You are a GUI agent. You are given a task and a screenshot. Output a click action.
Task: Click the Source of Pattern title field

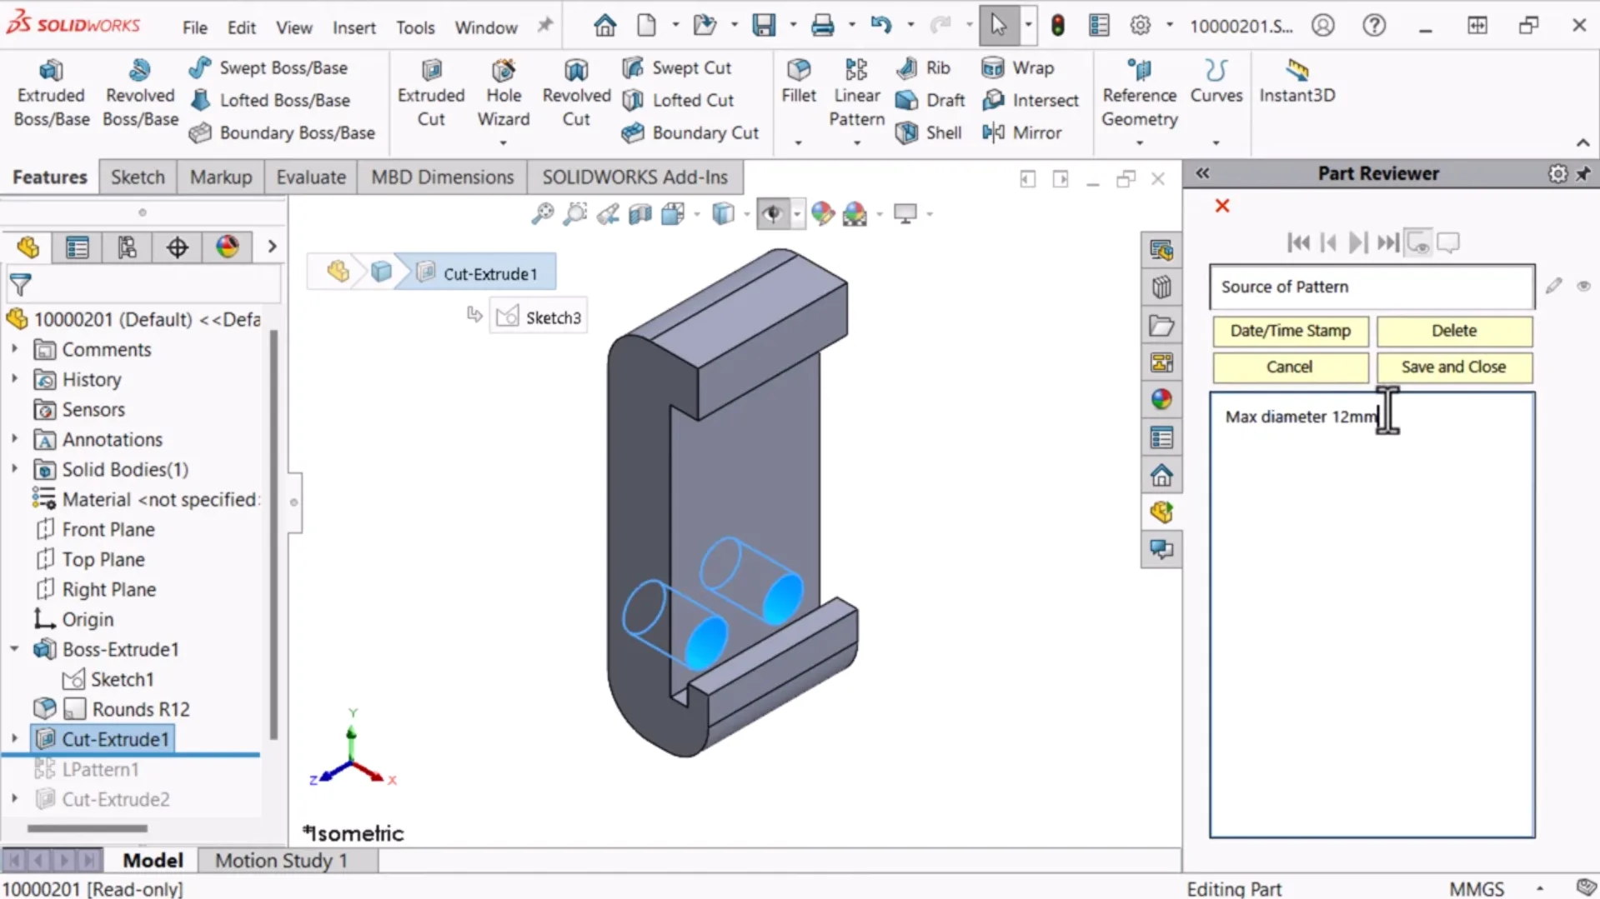(x=1371, y=287)
